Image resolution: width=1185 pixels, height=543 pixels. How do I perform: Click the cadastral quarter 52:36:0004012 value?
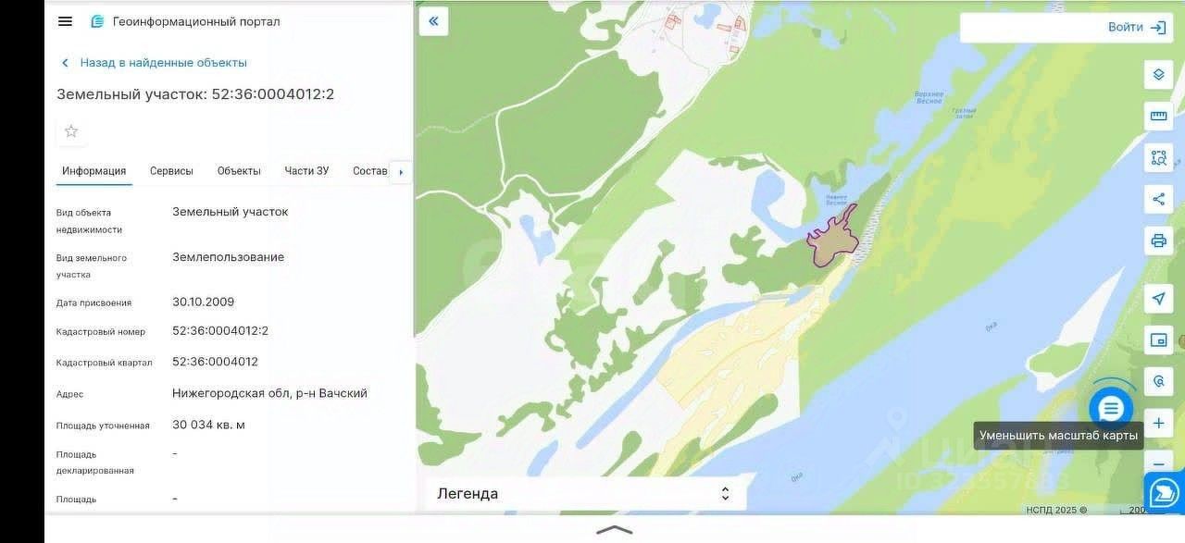tap(215, 362)
